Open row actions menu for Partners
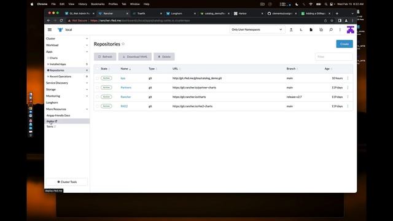Image resolution: width=393 pixels, height=221 pixels. pos(348,87)
